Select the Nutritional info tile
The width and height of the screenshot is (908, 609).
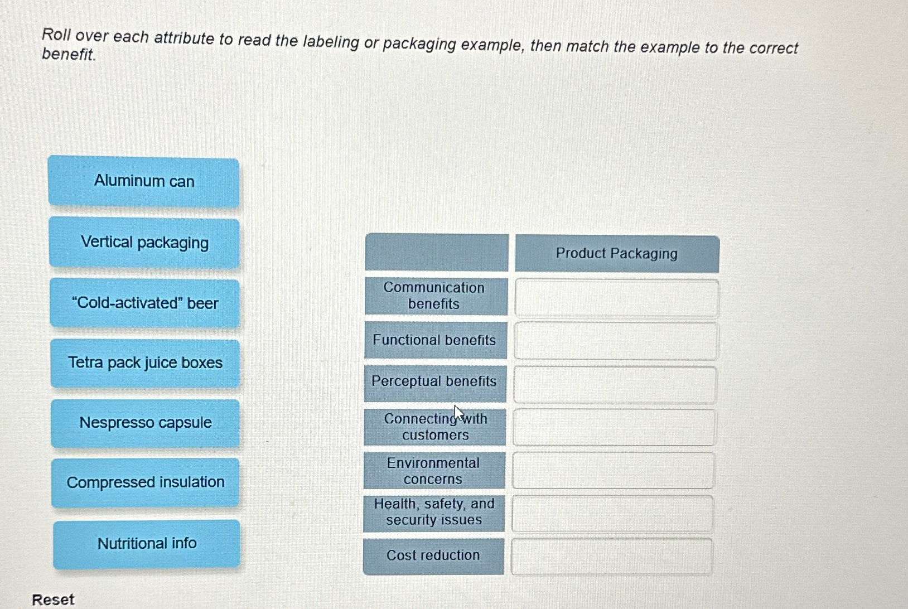(144, 543)
